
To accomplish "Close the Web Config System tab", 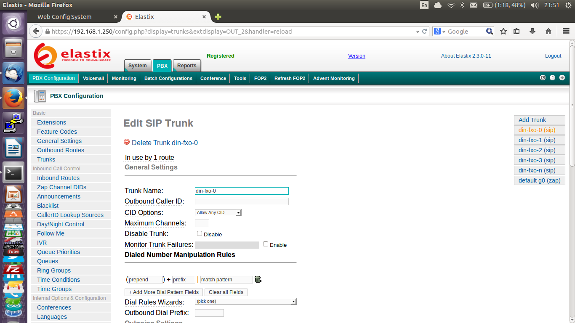I will coord(116,17).
